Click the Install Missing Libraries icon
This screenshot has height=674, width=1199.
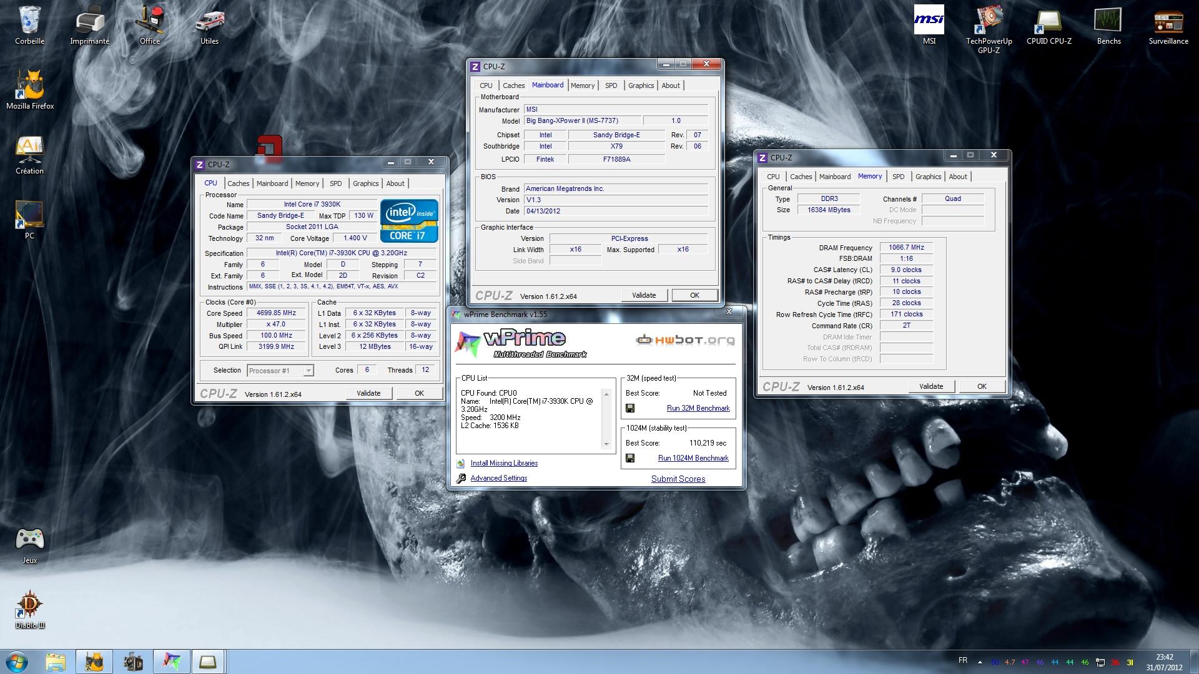tap(461, 463)
